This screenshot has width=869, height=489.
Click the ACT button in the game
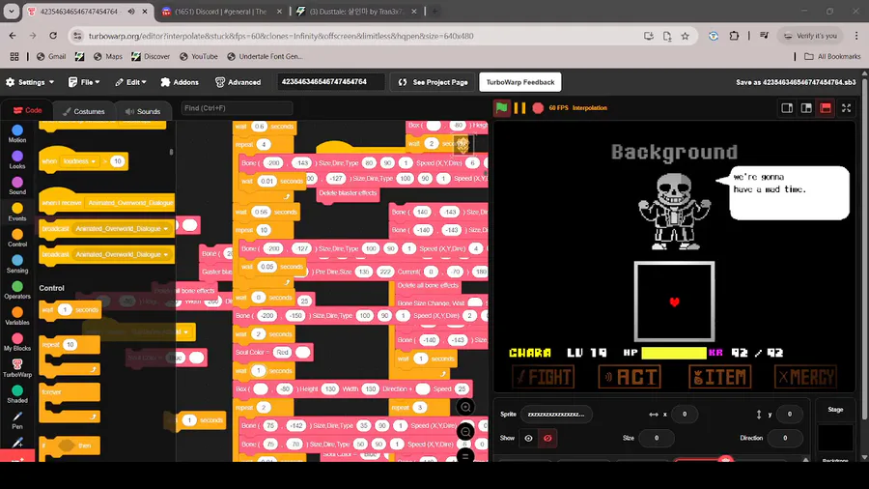[631, 377]
